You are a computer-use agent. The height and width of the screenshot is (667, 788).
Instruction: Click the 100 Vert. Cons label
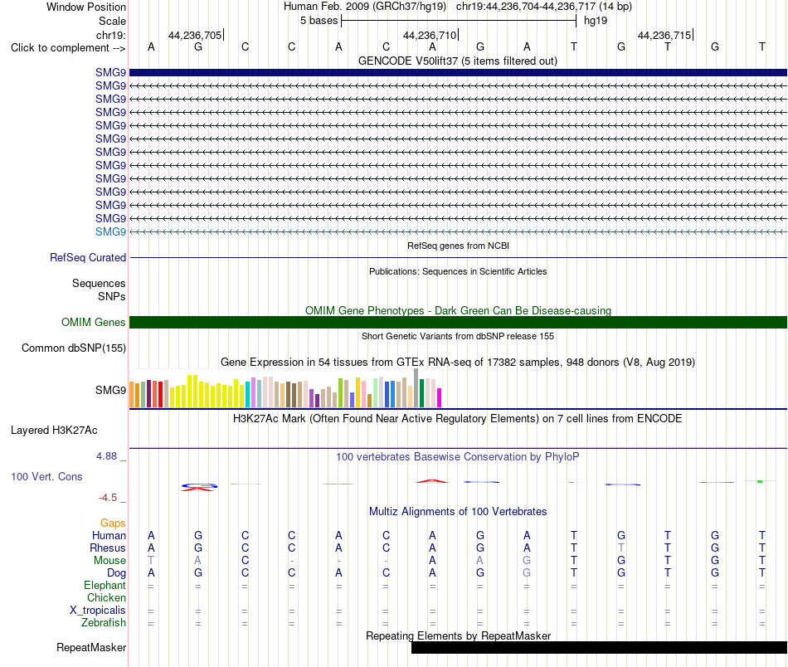point(46,476)
